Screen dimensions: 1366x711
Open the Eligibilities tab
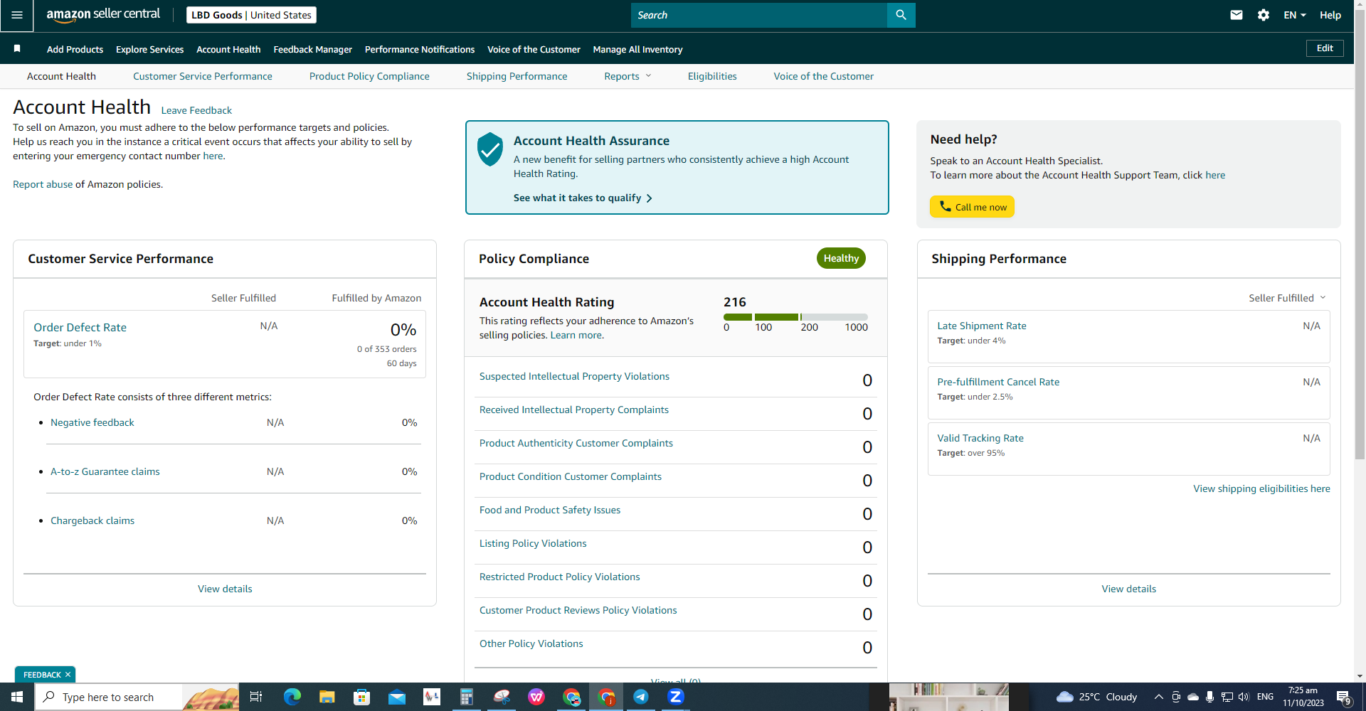[x=712, y=76]
